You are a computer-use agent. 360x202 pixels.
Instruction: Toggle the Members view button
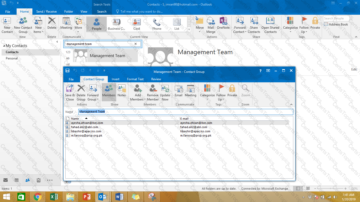(109, 91)
